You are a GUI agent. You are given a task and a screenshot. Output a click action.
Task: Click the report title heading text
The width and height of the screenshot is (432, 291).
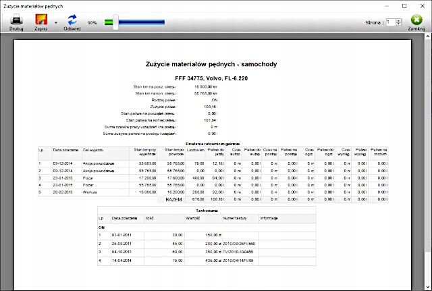211,65
